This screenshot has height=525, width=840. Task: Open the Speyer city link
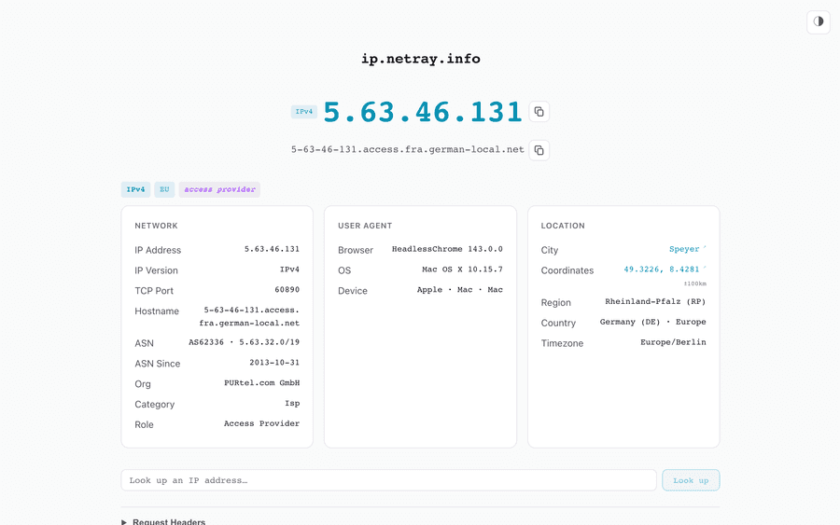pyautogui.click(x=684, y=250)
